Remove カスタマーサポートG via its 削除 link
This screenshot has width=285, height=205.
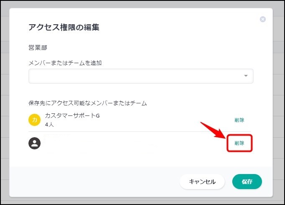click(x=239, y=120)
